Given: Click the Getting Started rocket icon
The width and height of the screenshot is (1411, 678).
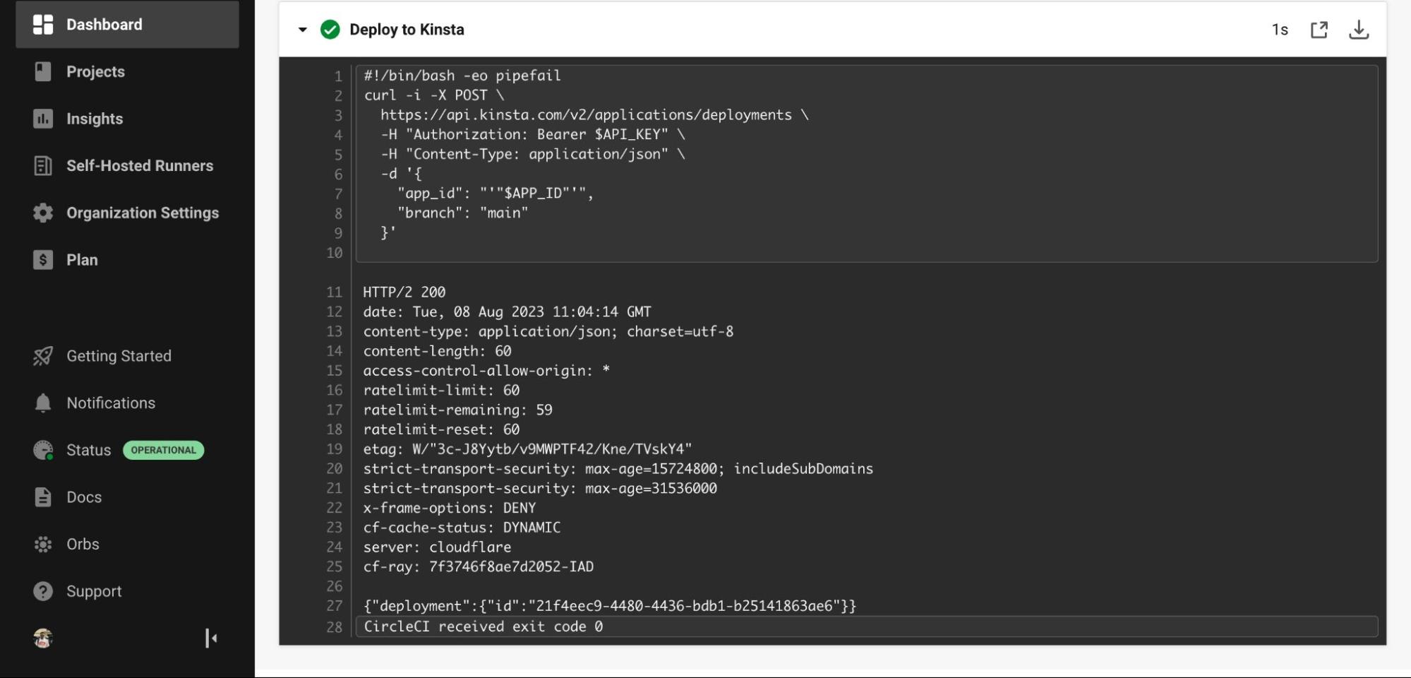Looking at the screenshot, I should [x=43, y=356].
